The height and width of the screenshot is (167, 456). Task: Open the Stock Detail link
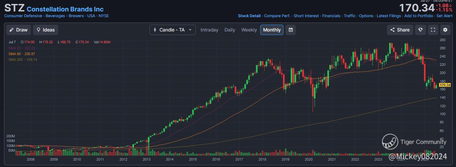[x=249, y=16]
